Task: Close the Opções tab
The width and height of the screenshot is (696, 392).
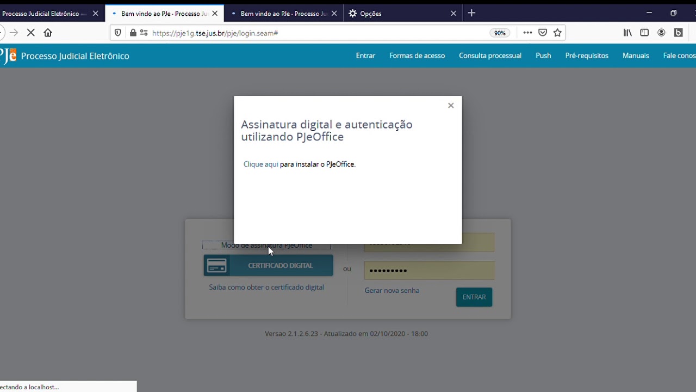Action: coord(453,14)
